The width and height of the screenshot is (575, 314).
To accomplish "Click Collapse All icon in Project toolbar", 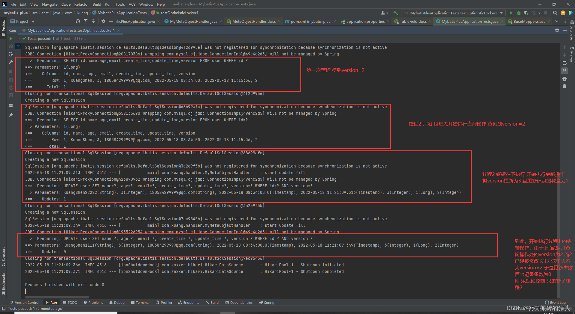I will tap(93, 21).
